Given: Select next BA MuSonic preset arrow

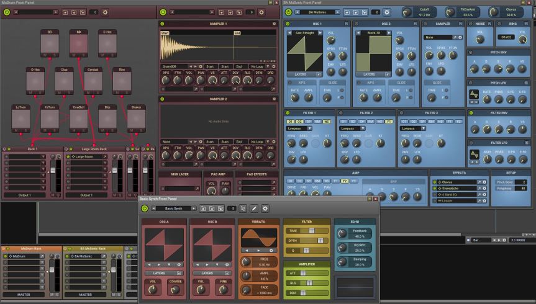Looking at the screenshot, I should 337,12.
